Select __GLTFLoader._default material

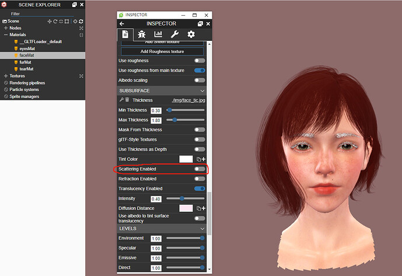[41, 41]
